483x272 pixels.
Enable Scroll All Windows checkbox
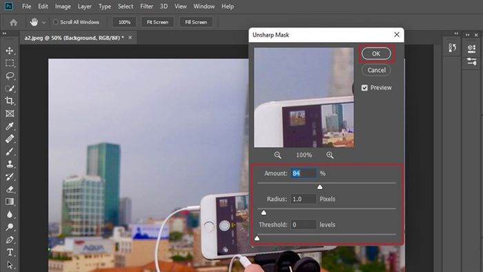point(55,22)
